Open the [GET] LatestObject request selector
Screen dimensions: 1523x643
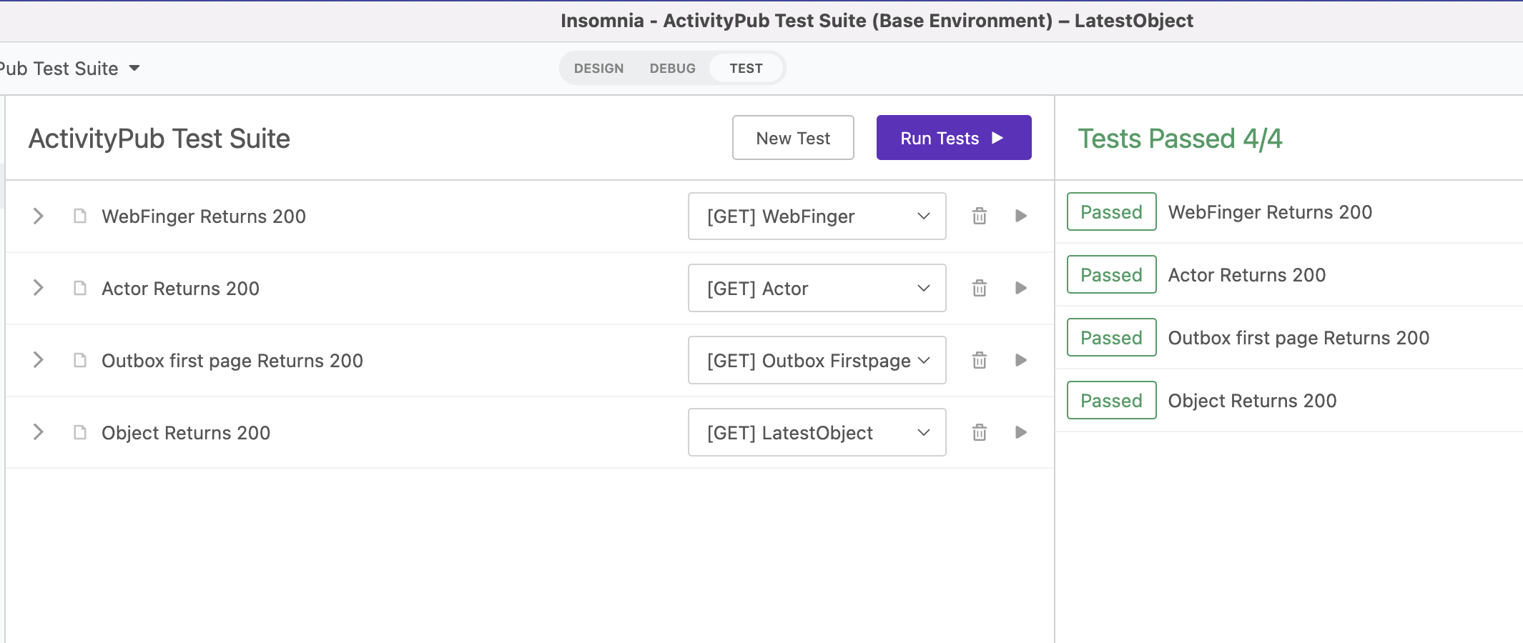(817, 432)
